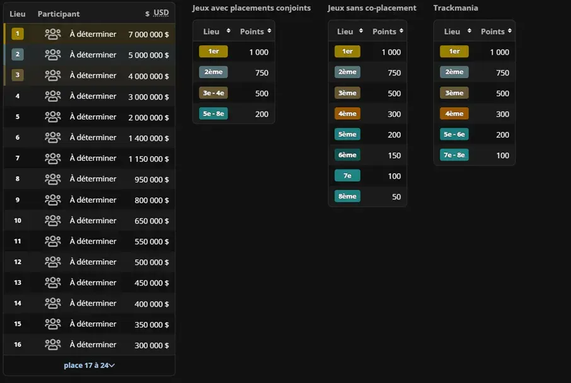Sort Jeux sans co-placement by Points
The width and height of the screenshot is (571, 383).
(x=388, y=31)
